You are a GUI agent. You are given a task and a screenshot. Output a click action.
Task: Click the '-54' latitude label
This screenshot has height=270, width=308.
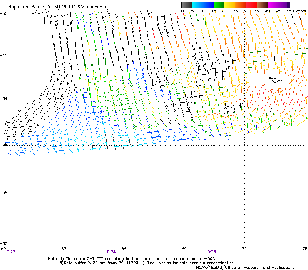coord(4,98)
